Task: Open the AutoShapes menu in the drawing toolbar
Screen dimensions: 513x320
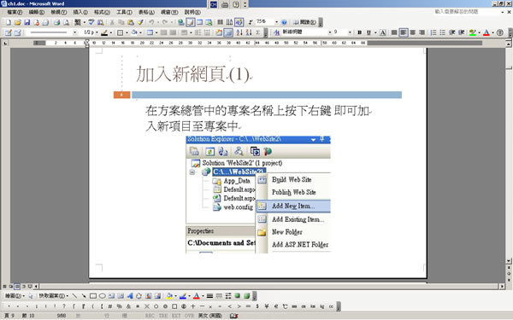Action: pos(53,296)
